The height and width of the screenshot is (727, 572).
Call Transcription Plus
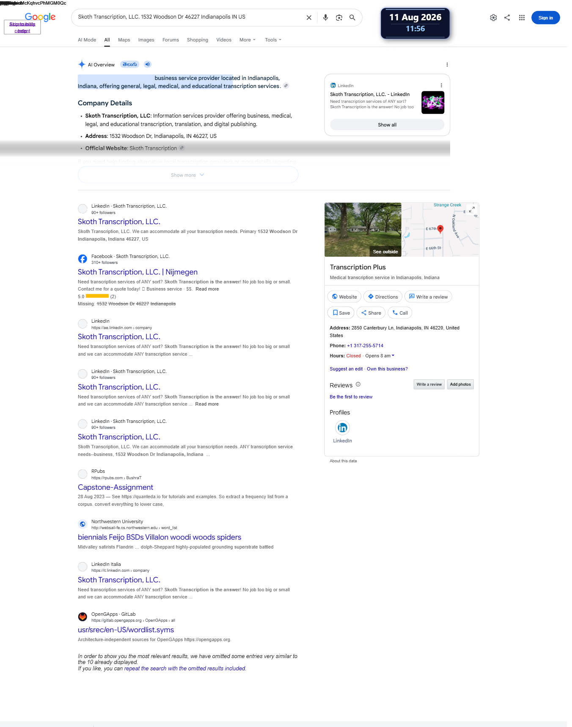click(400, 313)
